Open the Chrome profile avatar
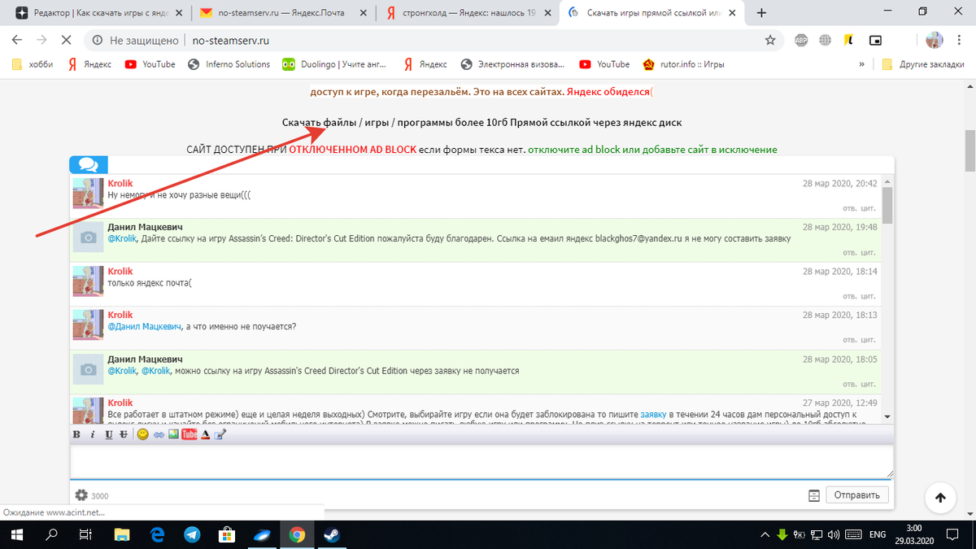 935,40
